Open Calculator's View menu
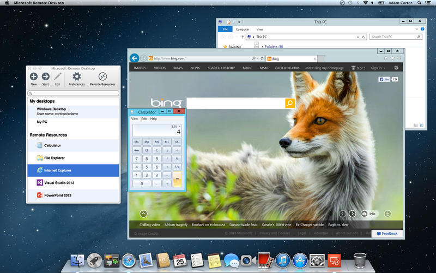Screen dimensions: 436x273 coord(135,118)
